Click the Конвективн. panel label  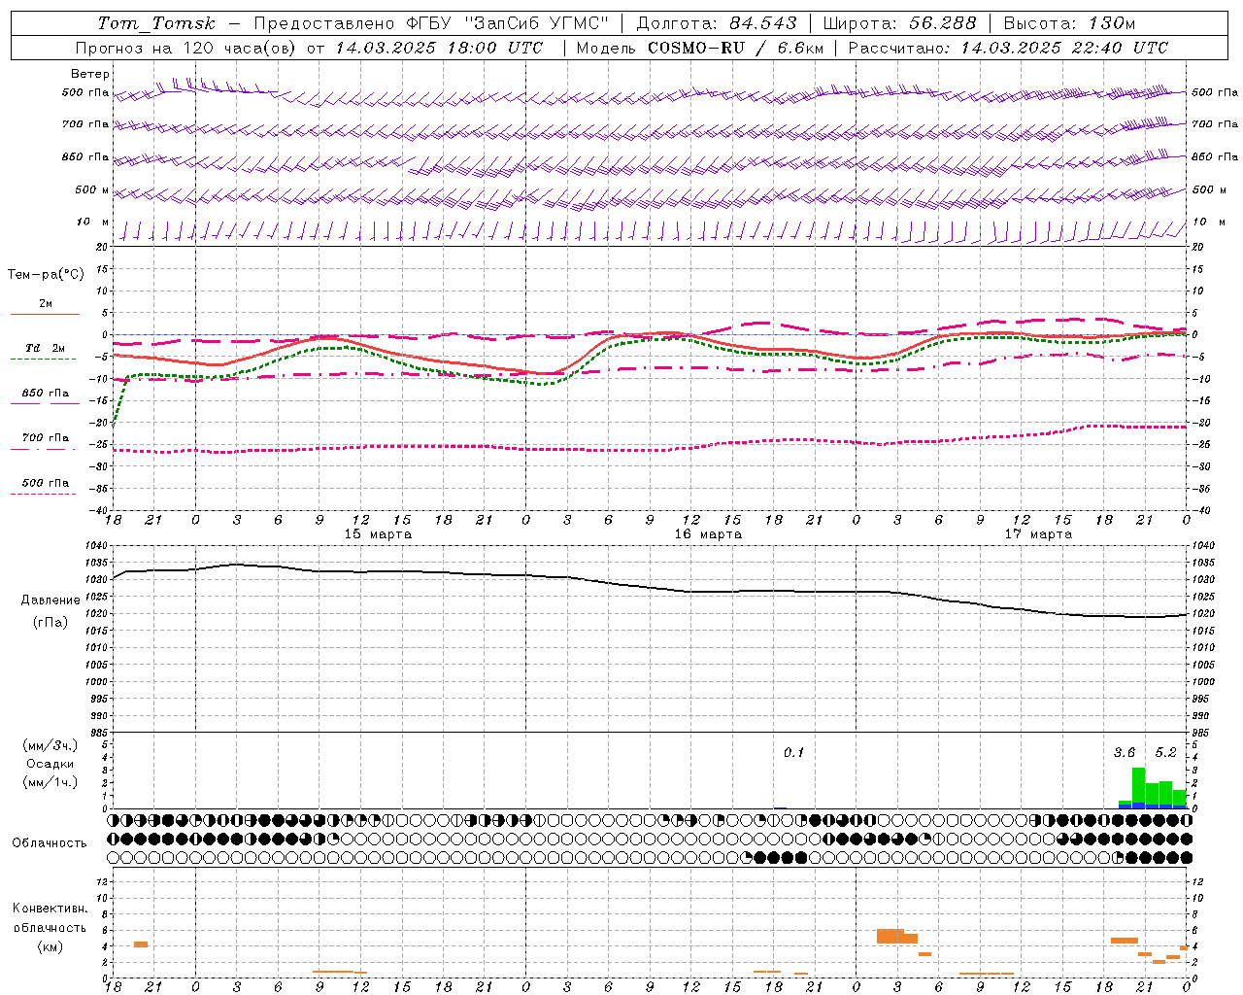click(50, 909)
